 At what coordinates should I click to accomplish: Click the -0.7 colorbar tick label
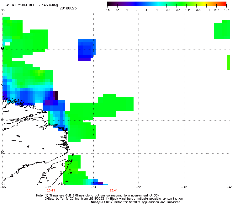click(167, 10)
